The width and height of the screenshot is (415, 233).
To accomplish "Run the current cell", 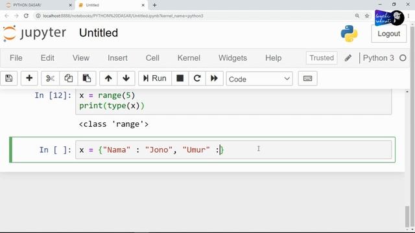I will 155,78.
